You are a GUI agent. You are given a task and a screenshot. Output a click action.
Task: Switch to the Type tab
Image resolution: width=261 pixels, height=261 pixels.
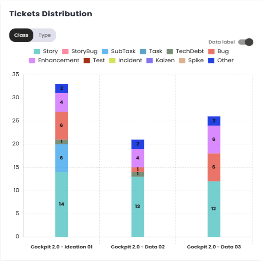coord(45,35)
